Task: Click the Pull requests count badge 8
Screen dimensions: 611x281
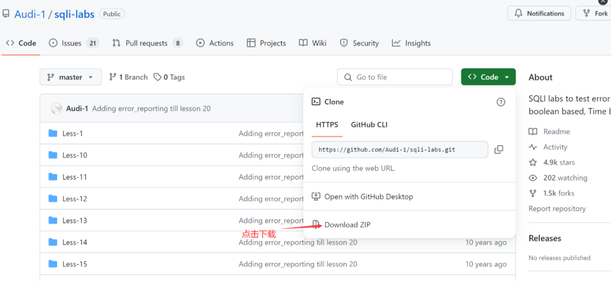Action: (178, 43)
